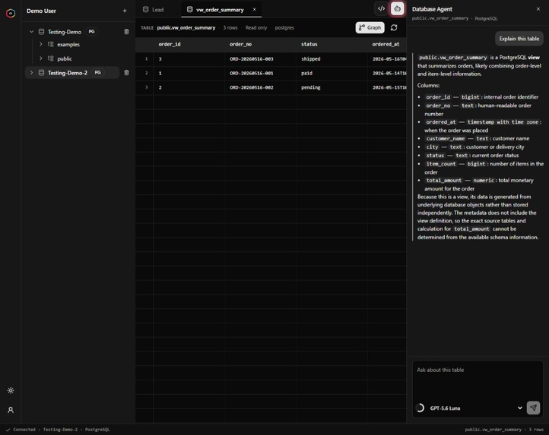Expand the public schema
This screenshot has width=549, height=435.
(40, 58)
